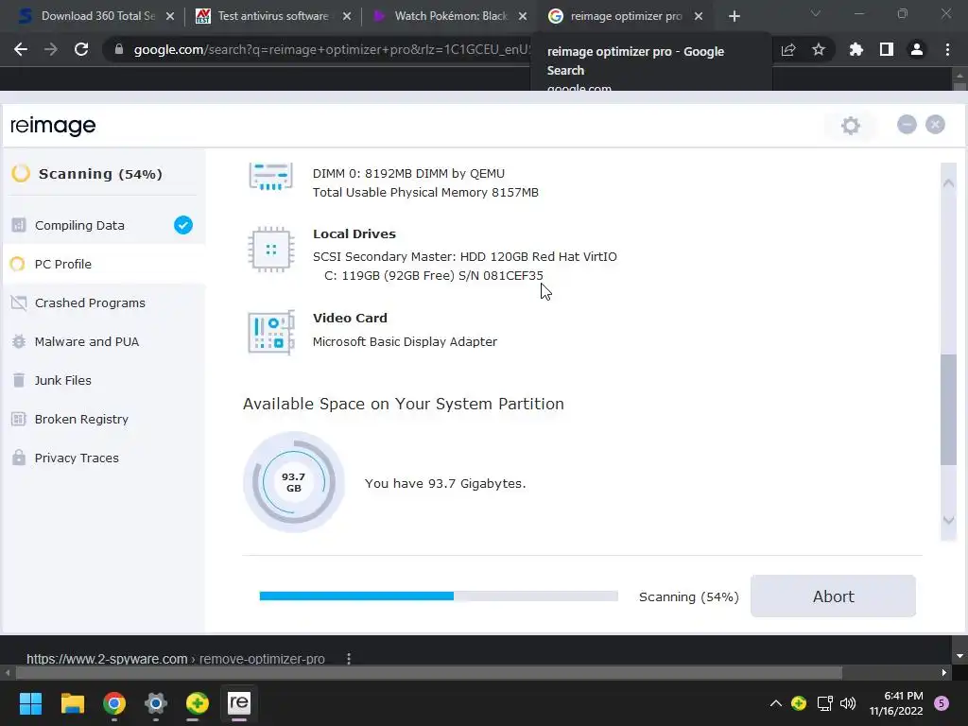
Task: Click Chrome horizontal scrollbar
Action: pos(429,673)
